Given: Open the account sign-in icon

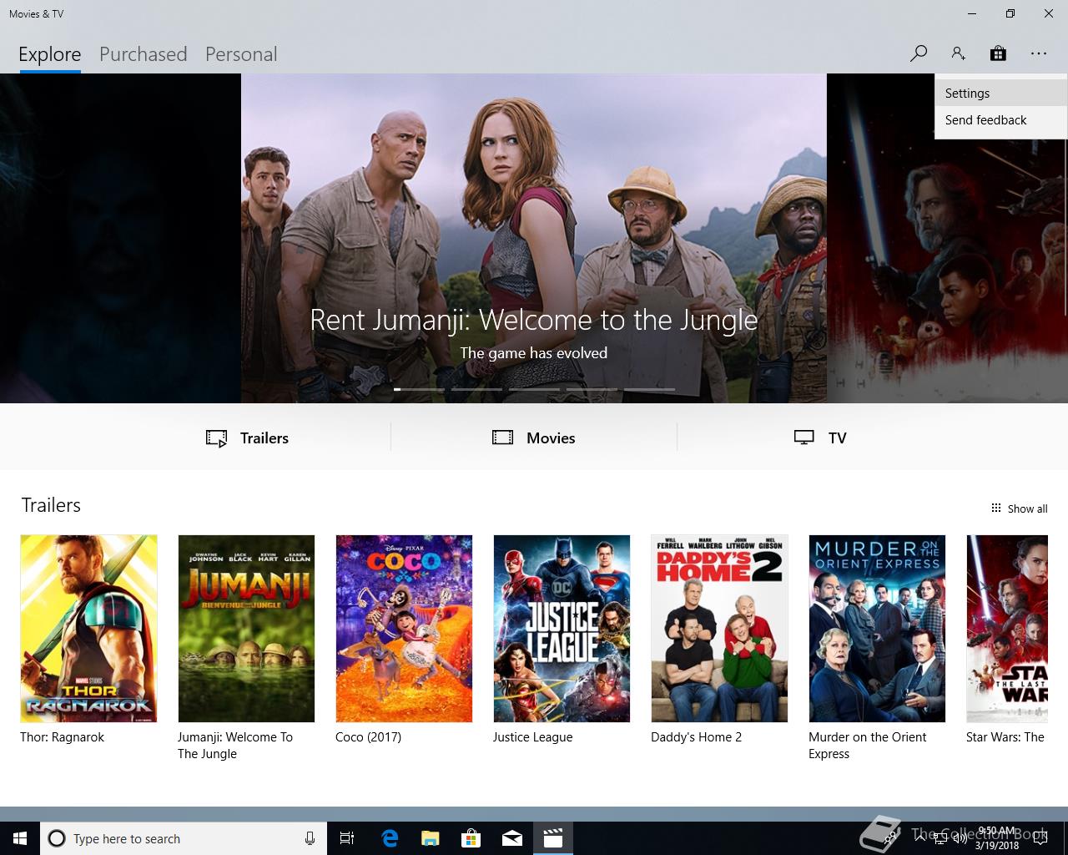Looking at the screenshot, I should [958, 53].
